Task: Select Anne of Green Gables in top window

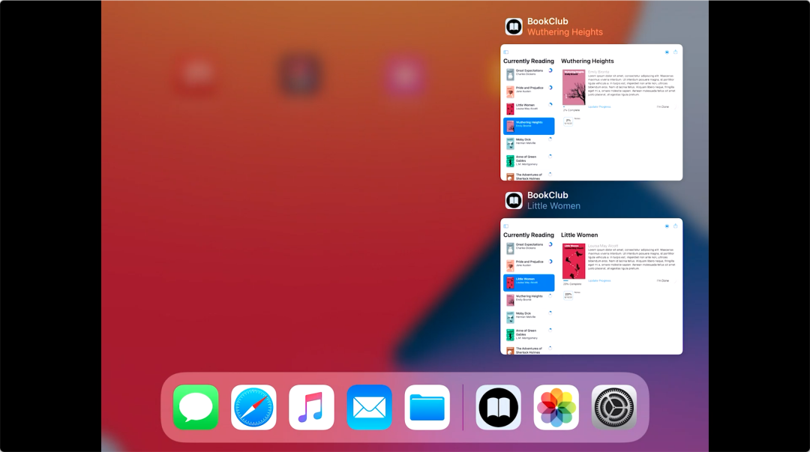Action: [x=529, y=160]
